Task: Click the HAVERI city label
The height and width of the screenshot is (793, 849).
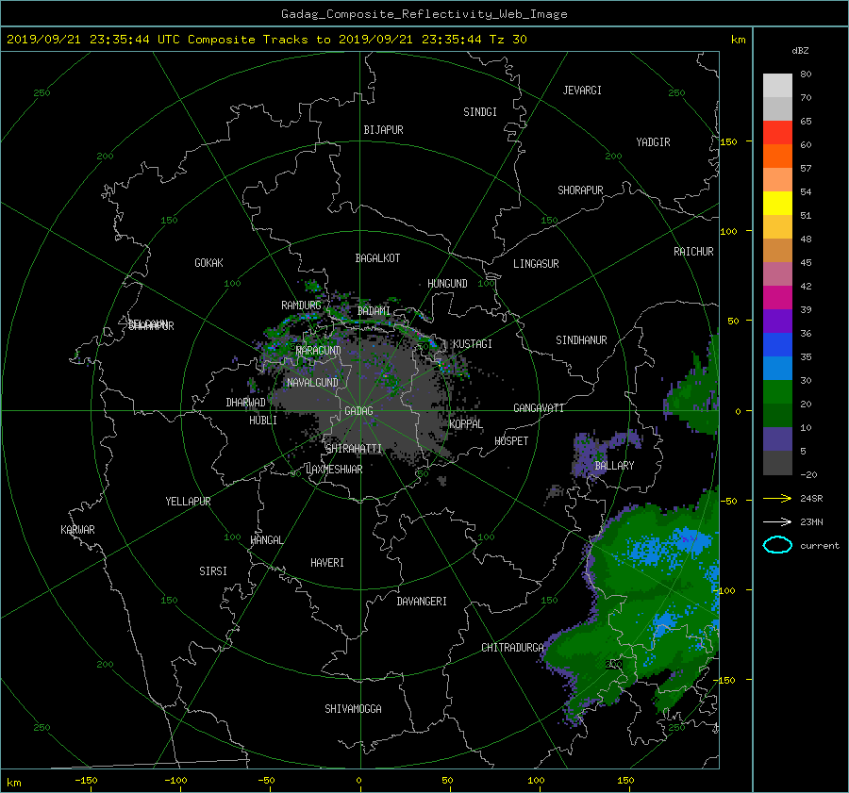Action: click(x=327, y=563)
